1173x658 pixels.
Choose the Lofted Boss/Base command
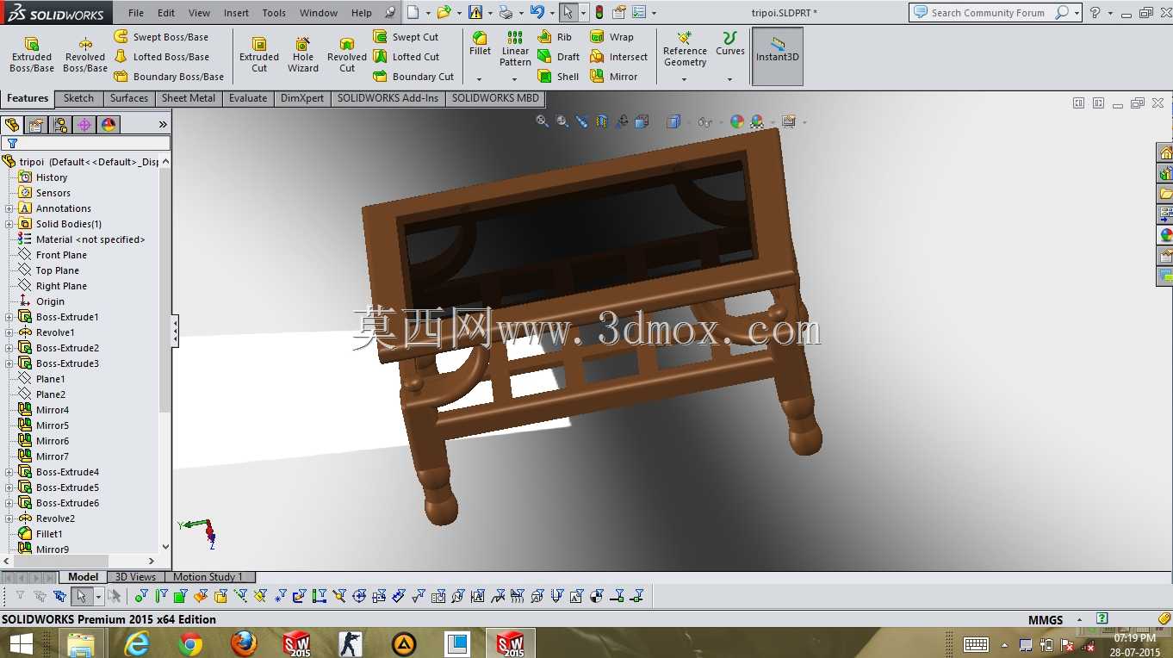point(161,57)
